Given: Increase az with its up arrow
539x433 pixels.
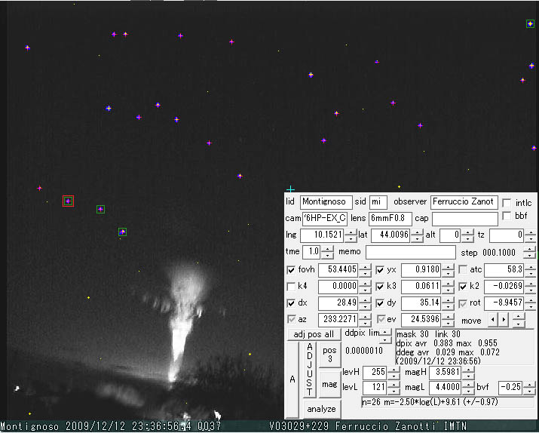Looking at the screenshot, I should tap(365, 316).
